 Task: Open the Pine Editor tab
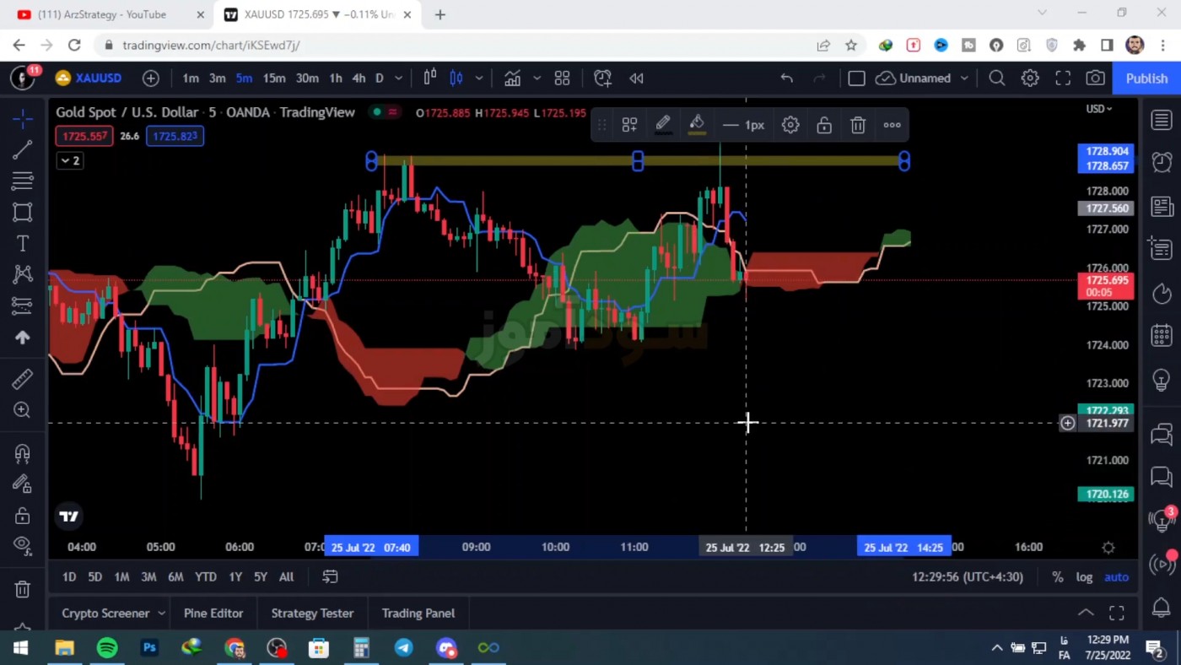213,614
